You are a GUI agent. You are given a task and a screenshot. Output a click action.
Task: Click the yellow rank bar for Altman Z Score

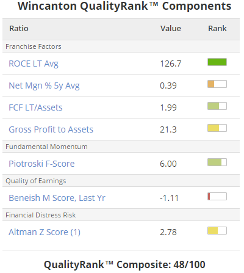click(x=217, y=231)
